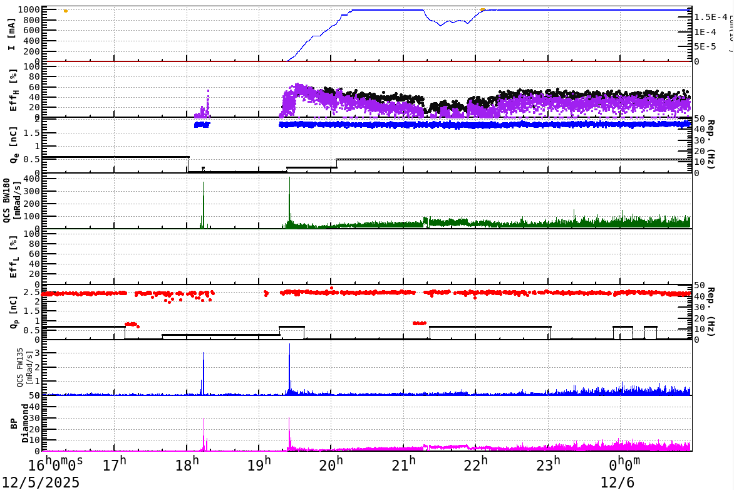Click the 12/5/2025 date label
The width and height of the screenshot is (734, 490).
tap(39, 482)
